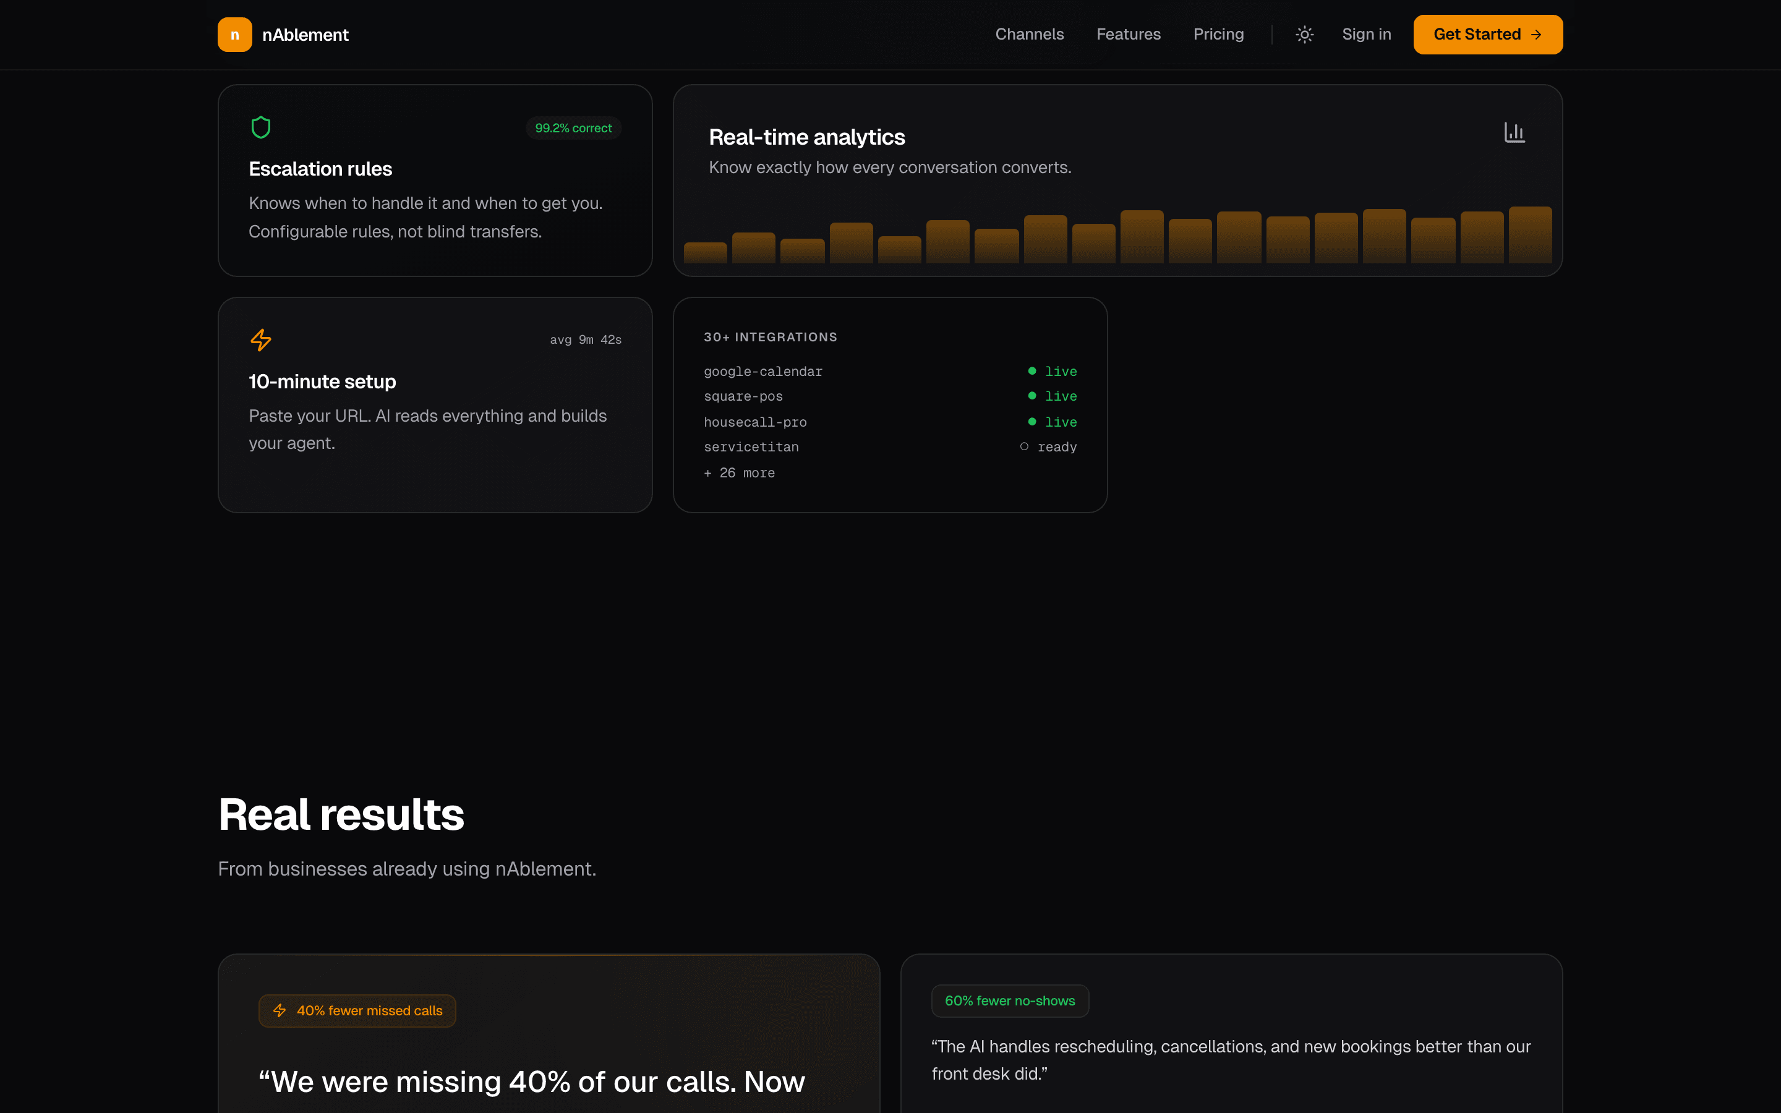Click the arrow icon in Get Started button
The width and height of the screenshot is (1781, 1113).
click(1536, 35)
